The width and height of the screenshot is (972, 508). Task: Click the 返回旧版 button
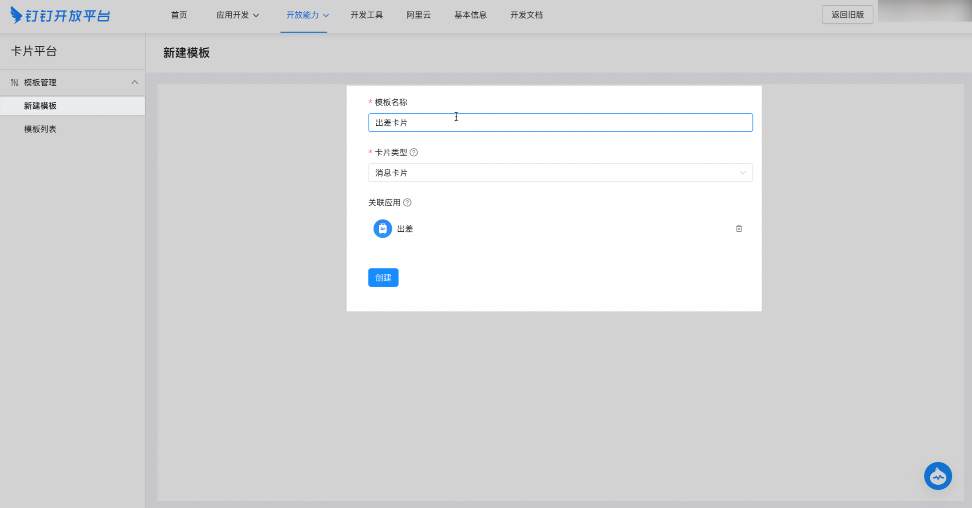tap(847, 15)
